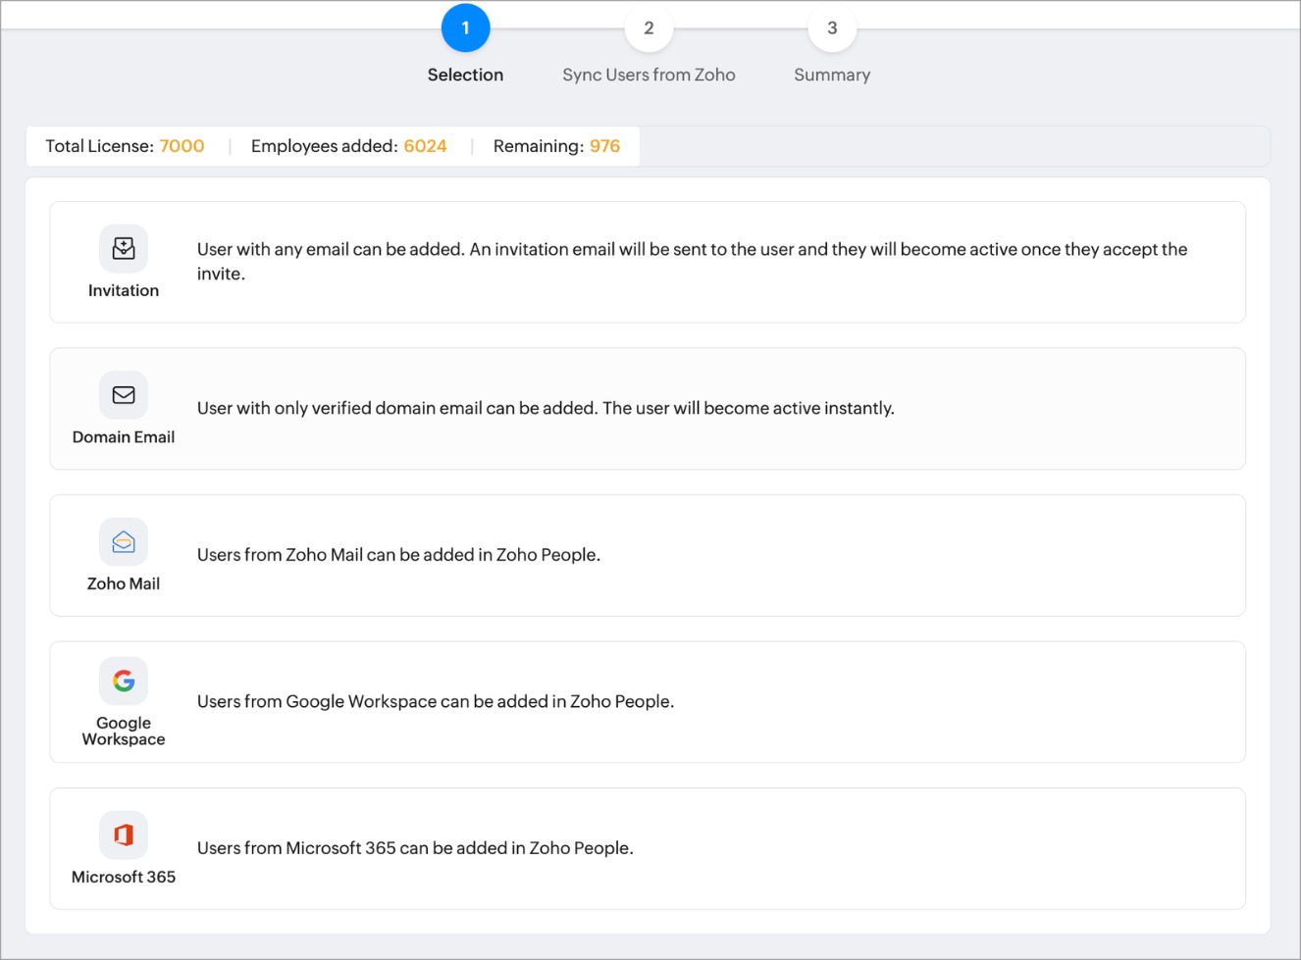Click the Domain Email envelope icon

pyautogui.click(x=124, y=395)
